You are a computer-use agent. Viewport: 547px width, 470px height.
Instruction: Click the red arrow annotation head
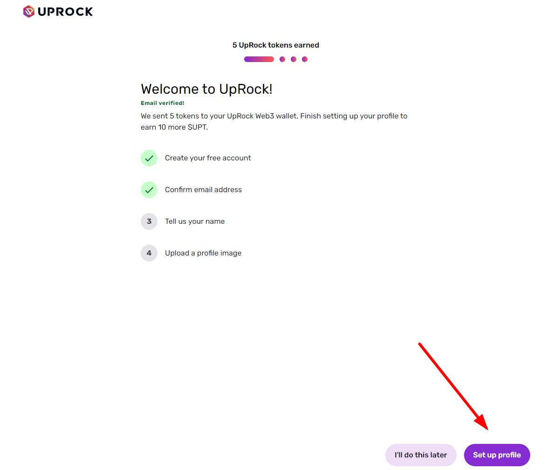(482, 423)
